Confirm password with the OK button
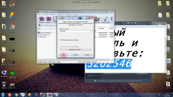 tap(64, 55)
